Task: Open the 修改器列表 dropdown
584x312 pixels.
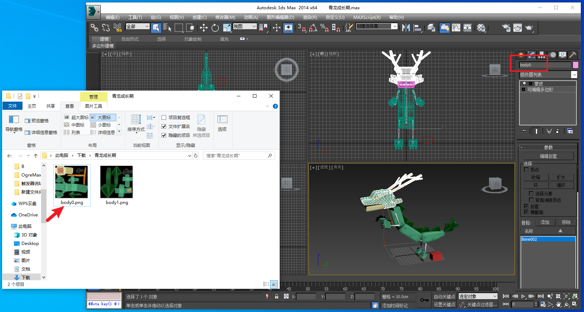Action: pyautogui.click(x=548, y=75)
